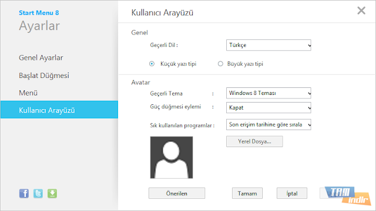Go to Genel Ayarar section
Image resolution: width=376 pixels, height=211 pixels.
pos(41,58)
